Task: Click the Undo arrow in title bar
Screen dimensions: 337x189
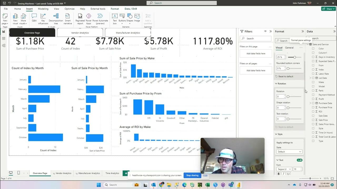Action: 9,3
